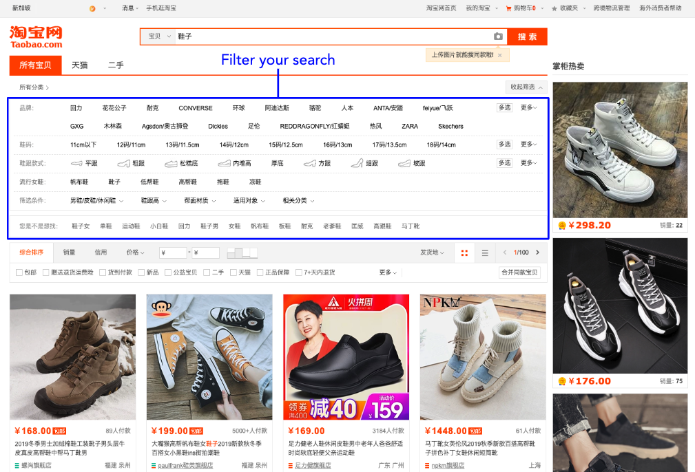The width and height of the screenshot is (695, 472).
Task: Check the 天猫 checkbox filter
Action: point(233,272)
